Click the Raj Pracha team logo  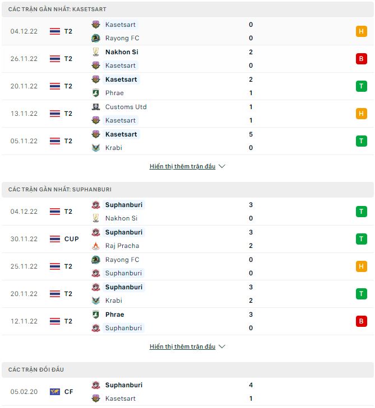point(96,246)
